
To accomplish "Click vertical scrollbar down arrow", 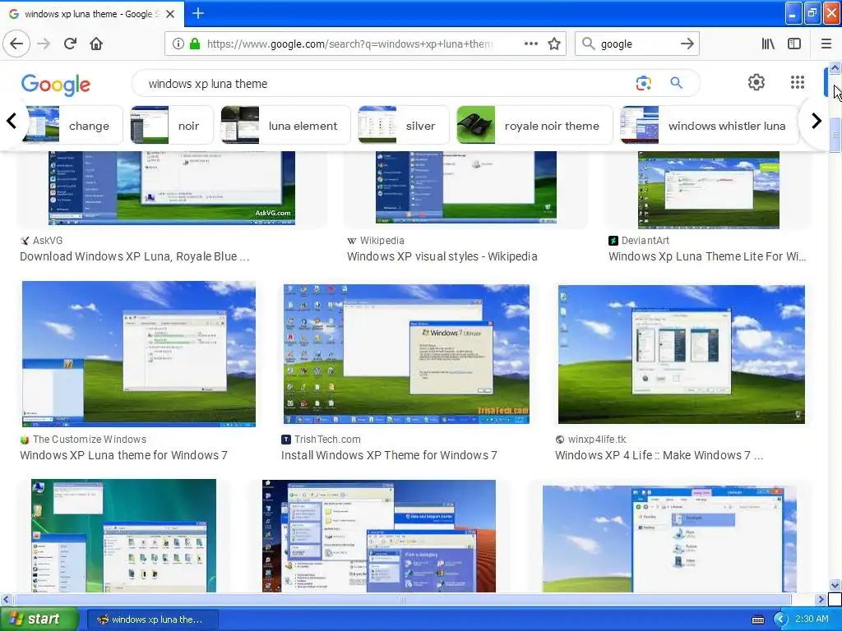I will coord(835,585).
